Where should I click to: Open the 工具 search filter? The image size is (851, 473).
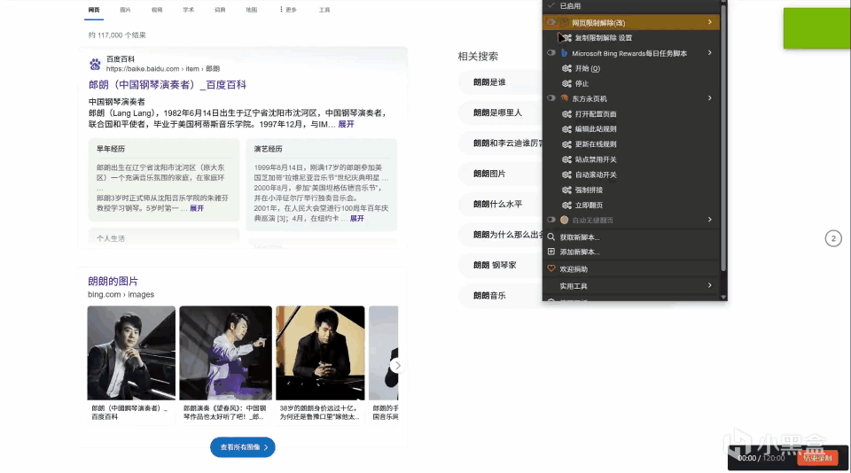pyautogui.click(x=324, y=10)
